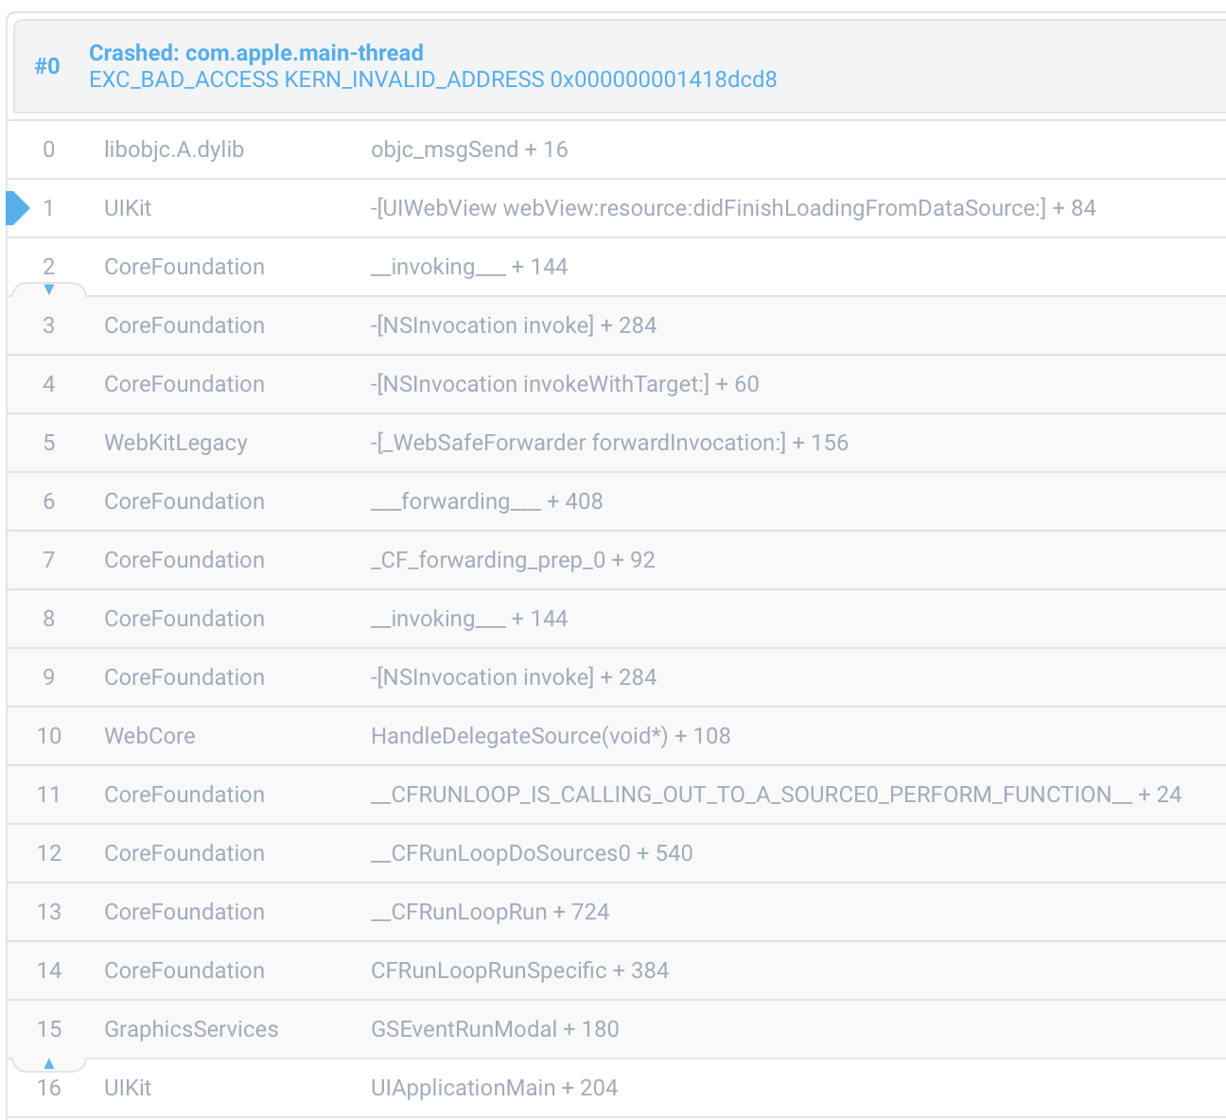
Task: Select the GSEventRunModal + 180 frame
Action: pos(494,1029)
